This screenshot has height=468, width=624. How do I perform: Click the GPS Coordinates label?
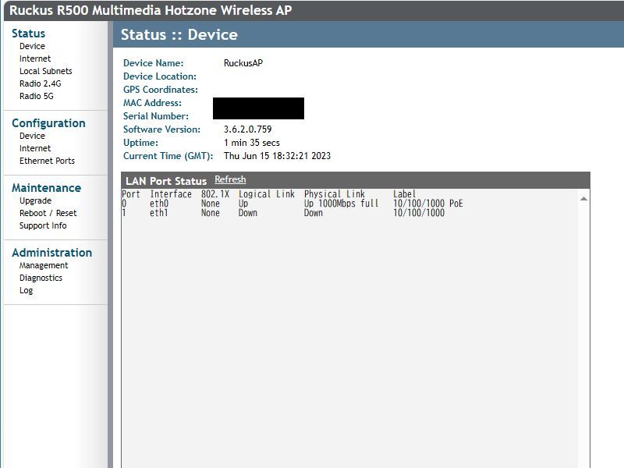tap(161, 90)
